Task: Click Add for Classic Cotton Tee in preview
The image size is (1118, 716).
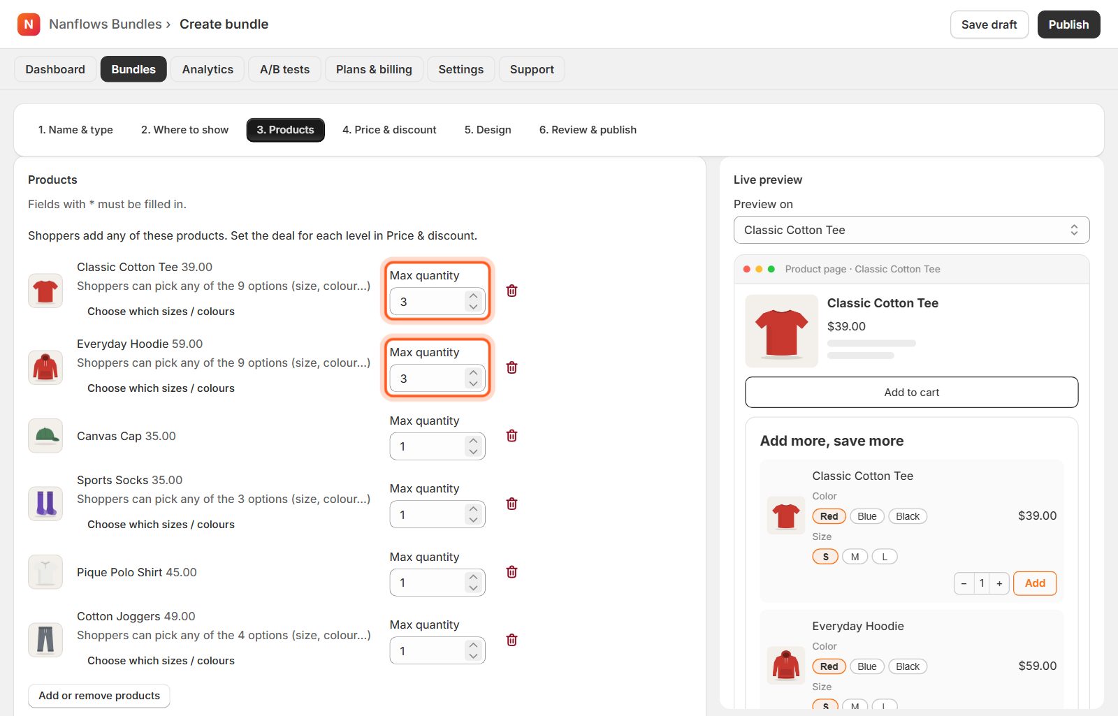Action: [x=1035, y=583]
